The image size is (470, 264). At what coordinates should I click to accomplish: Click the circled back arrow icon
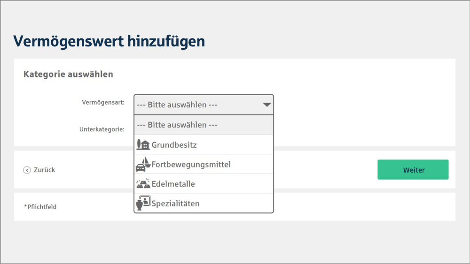click(x=27, y=170)
